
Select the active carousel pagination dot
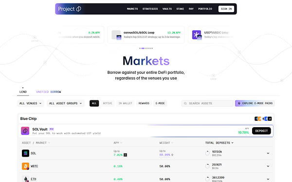click(x=143, y=48)
